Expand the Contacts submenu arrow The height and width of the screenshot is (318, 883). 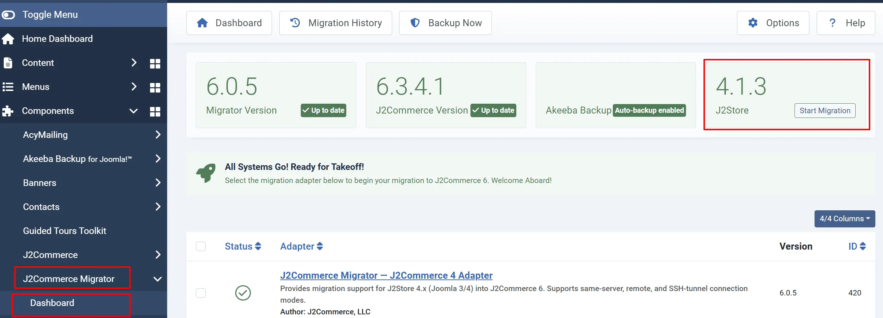(x=158, y=207)
